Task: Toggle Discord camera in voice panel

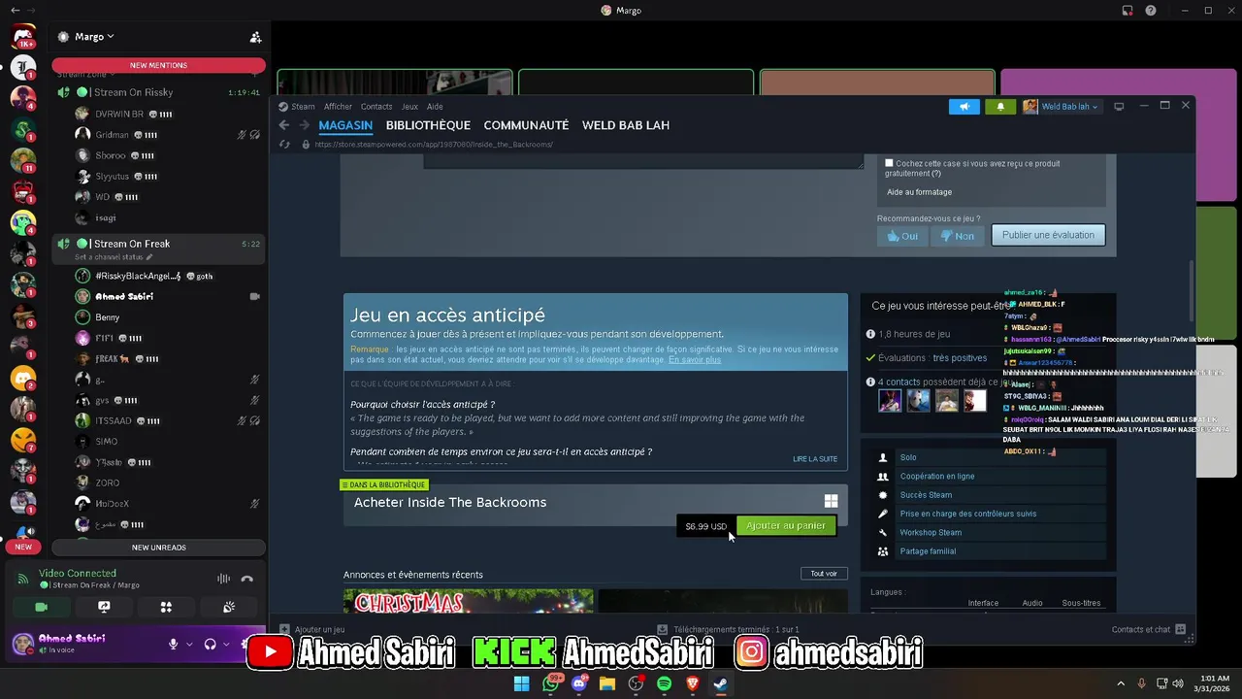Action: 42,607
